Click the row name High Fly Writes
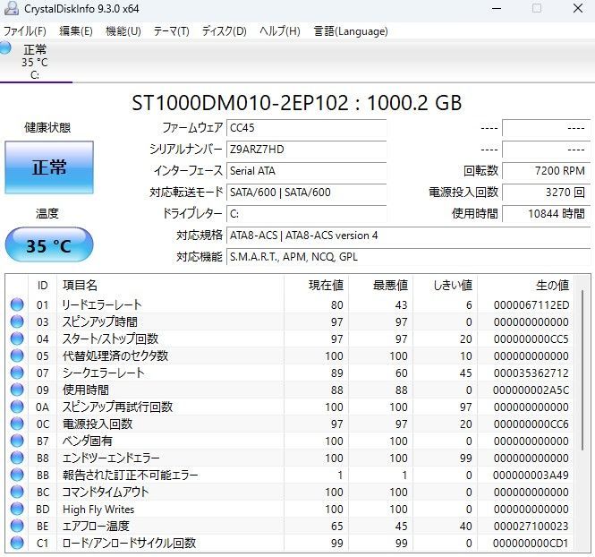The height and width of the screenshot is (557, 595). click(98, 510)
